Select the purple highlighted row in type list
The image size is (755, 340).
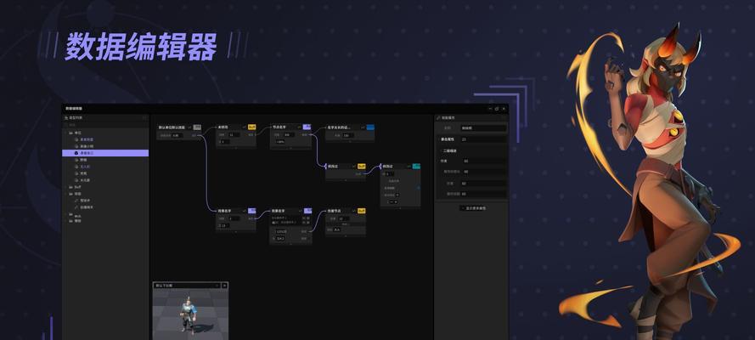(x=105, y=153)
